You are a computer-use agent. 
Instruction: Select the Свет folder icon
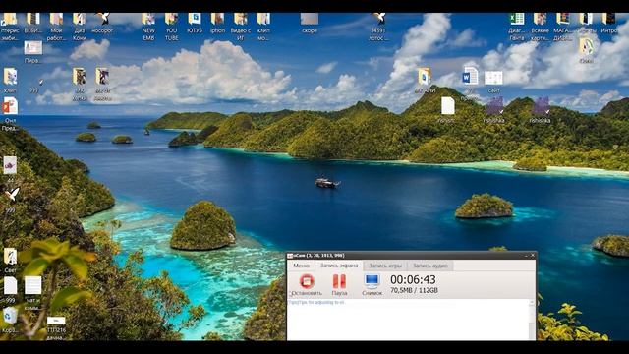tap(10, 261)
